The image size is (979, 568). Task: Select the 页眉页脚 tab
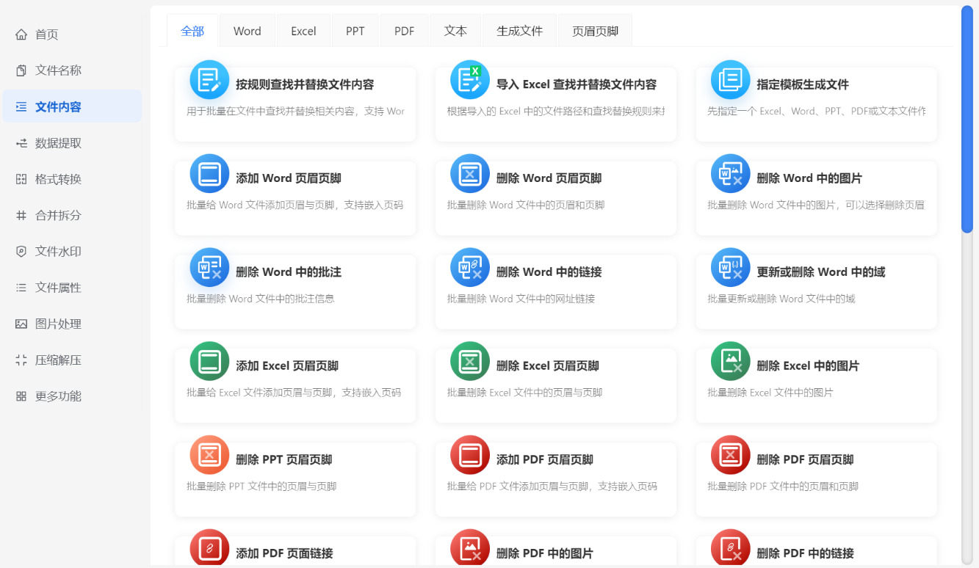596,31
